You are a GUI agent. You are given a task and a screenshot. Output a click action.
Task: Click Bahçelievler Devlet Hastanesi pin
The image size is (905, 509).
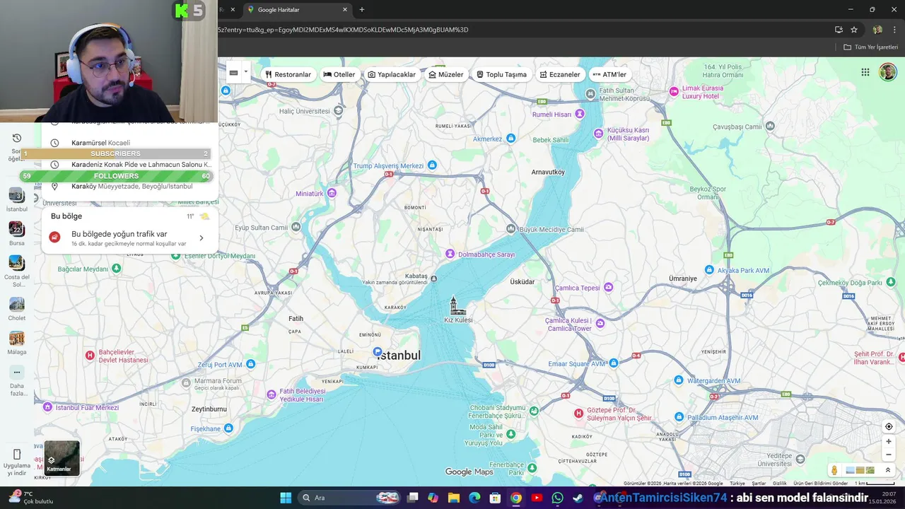click(90, 356)
